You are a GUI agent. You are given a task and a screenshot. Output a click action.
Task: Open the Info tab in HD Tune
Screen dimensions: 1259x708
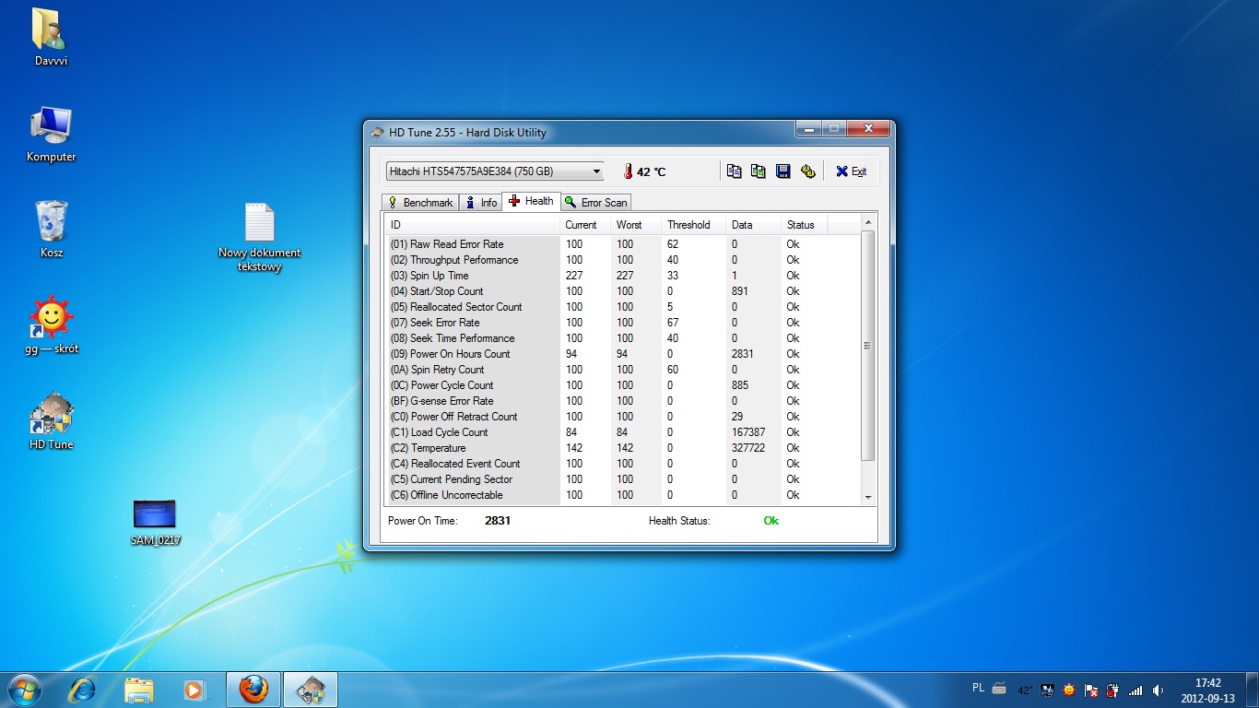tap(480, 202)
